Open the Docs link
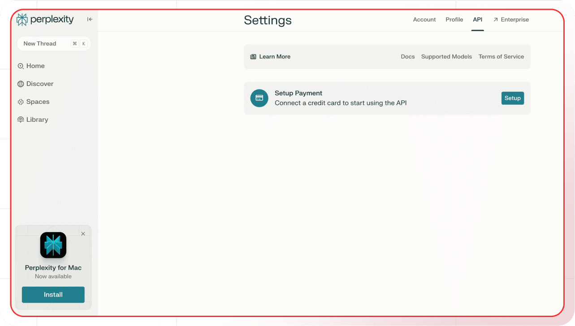Viewport: 575px width, 326px height. 407,57
